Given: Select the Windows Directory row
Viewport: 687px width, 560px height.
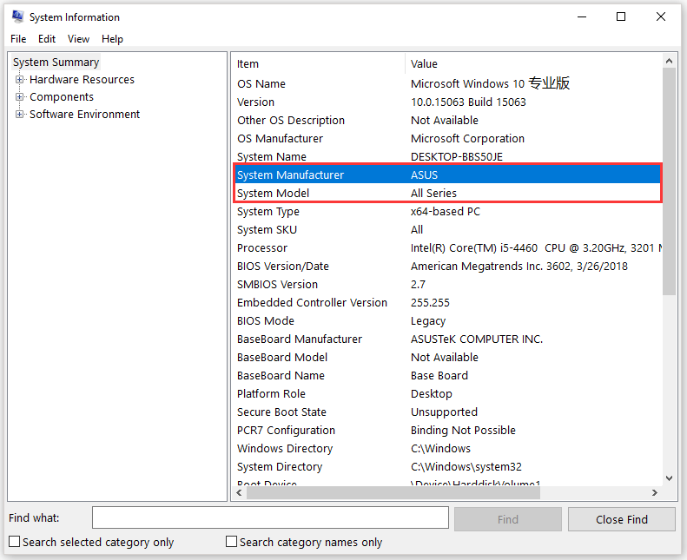Looking at the screenshot, I should point(447,449).
